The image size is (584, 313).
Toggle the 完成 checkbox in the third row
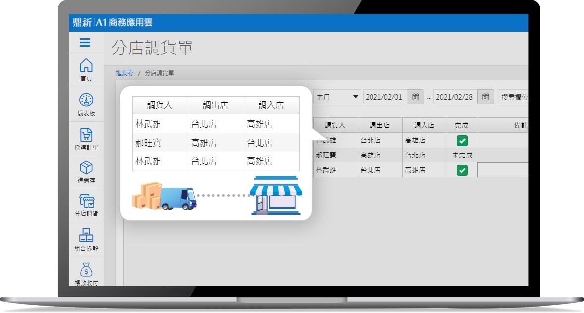click(462, 170)
